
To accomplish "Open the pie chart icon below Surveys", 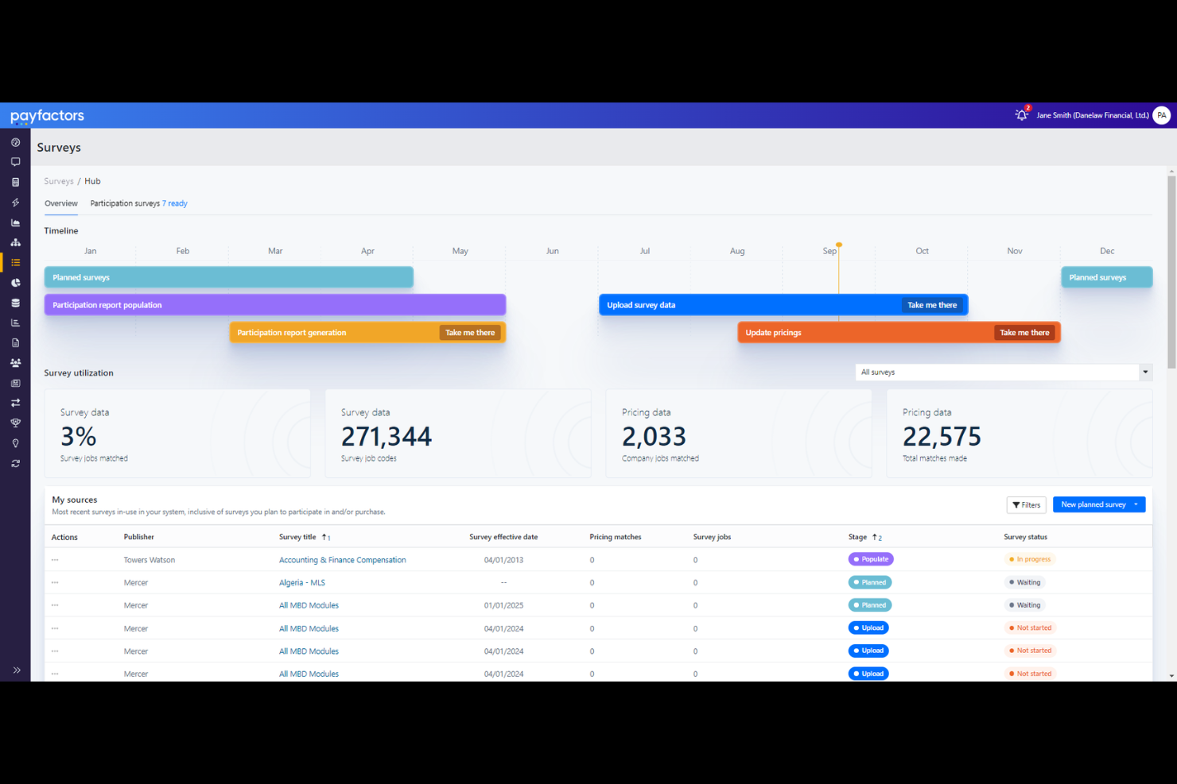I will pyautogui.click(x=15, y=282).
